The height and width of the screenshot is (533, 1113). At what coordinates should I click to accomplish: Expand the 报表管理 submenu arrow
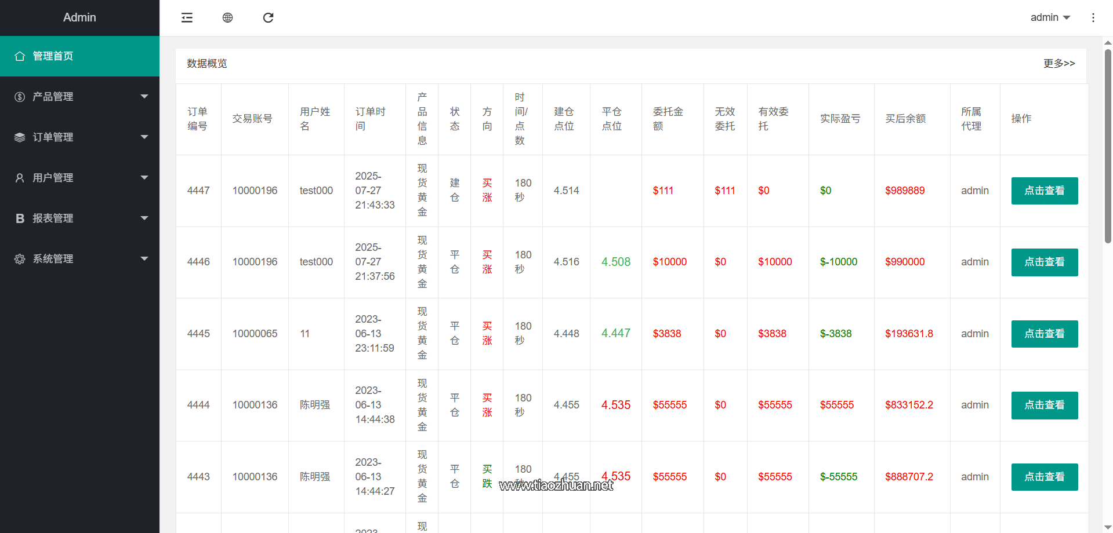(144, 218)
